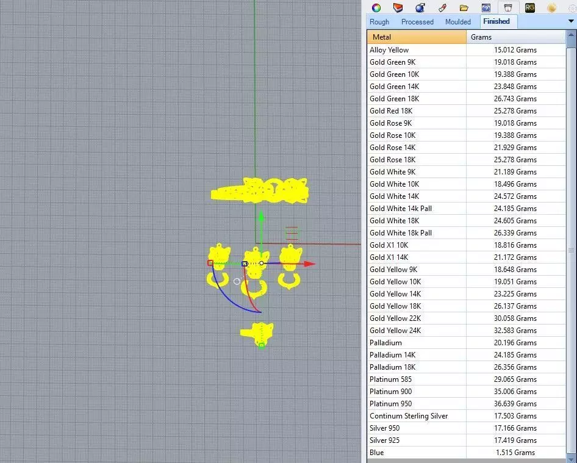
Task: Click the gumball red scale handle square
Action: click(210, 263)
